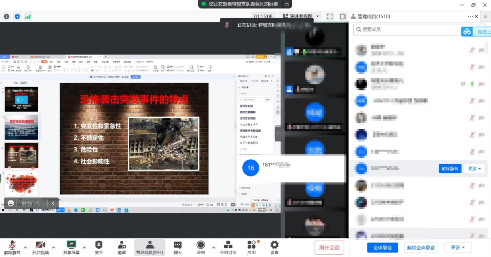Open the 安全 security options
491x257 pixels.
tap(99, 247)
